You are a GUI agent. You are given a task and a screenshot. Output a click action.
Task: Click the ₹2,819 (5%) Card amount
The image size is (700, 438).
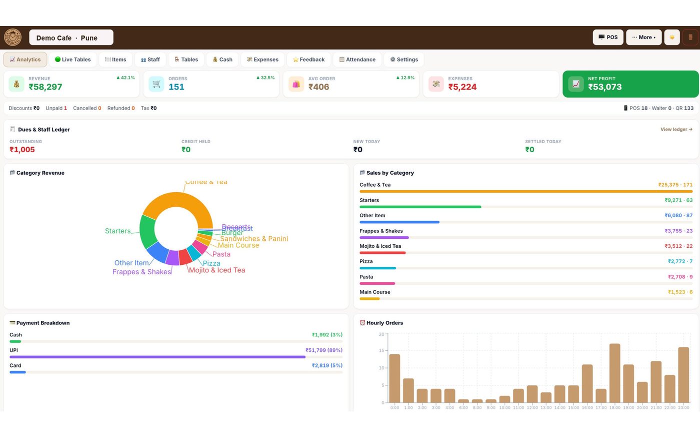coord(327,365)
